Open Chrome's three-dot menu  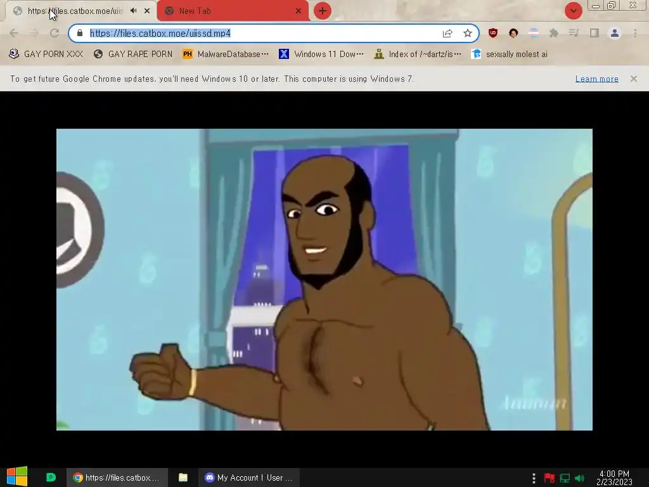pyautogui.click(x=635, y=33)
